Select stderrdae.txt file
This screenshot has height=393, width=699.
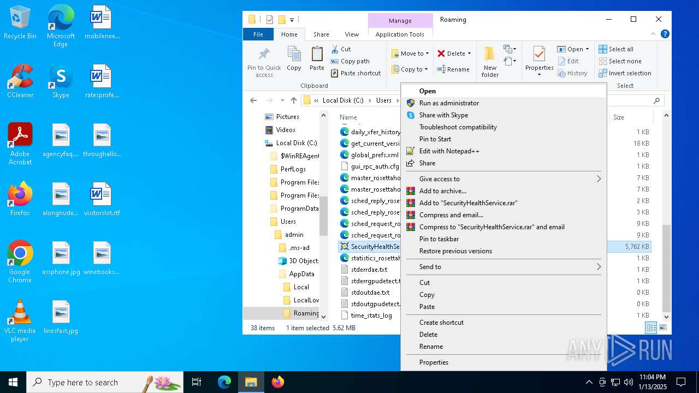pyautogui.click(x=369, y=270)
